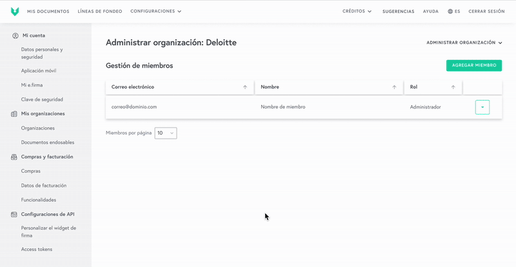This screenshot has height=267, width=516.
Task: Expand the Créditos menu
Action: click(357, 11)
